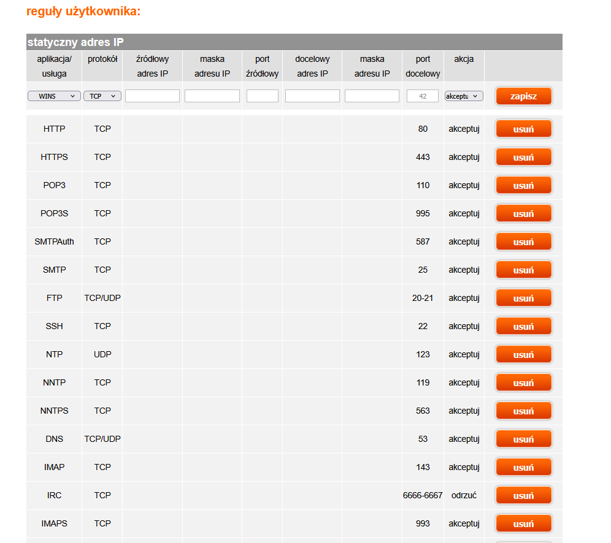Delete the IRC odrzuć rule
Viewport: 611px width, 543px height.
click(523, 496)
